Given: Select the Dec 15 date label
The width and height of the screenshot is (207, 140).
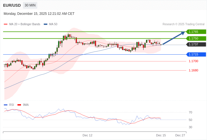Looking at the screenshot, I should click(x=161, y=135).
